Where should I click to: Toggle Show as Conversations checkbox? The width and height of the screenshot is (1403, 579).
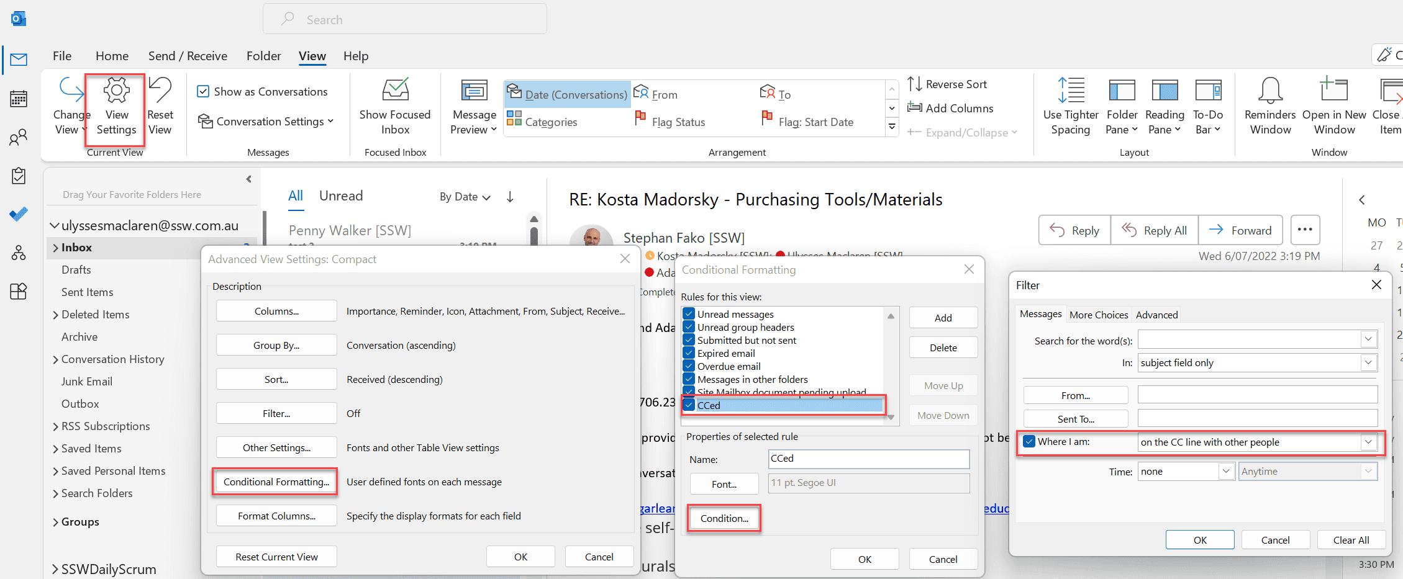tap(203, 91)
